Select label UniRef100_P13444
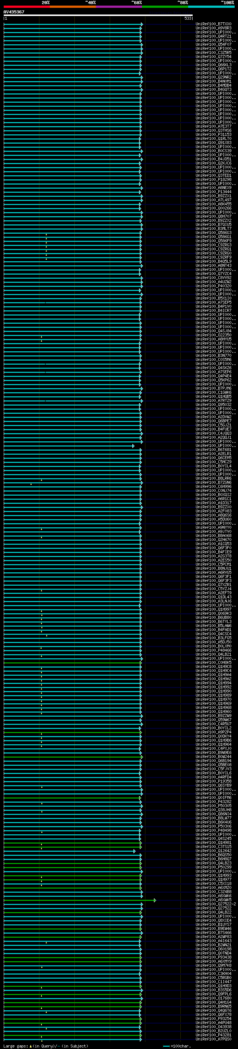This screenshot has width=238, height=1049. (x=213, y=192)
